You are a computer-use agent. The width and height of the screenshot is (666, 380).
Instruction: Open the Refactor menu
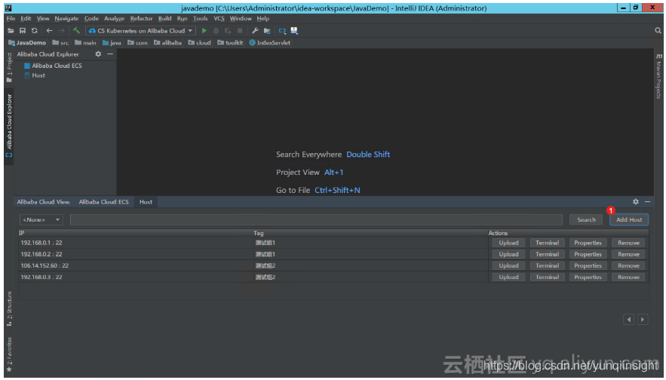click(x=142, y=18)
